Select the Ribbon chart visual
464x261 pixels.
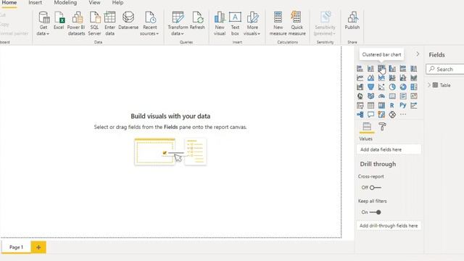coord(414,78)
